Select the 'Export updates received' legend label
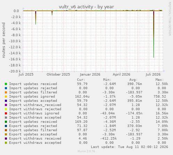Image resolution: width=173 pixels, height=155 pixels. (33, 122)
